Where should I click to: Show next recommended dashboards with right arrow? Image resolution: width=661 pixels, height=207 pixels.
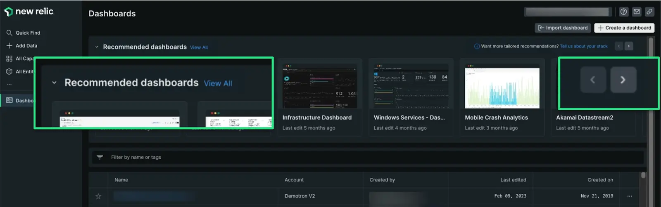629,46
